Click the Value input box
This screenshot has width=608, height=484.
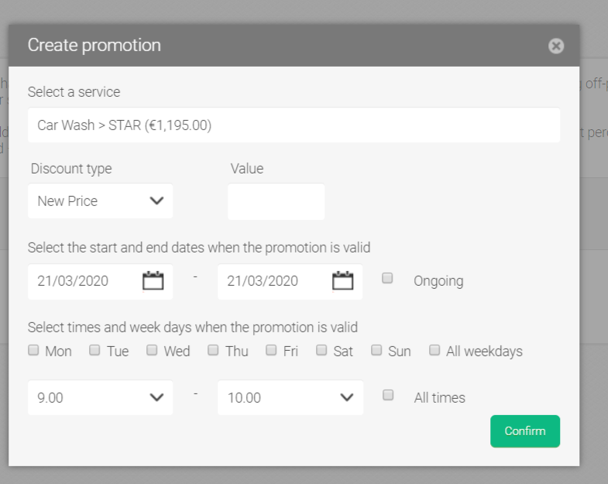(x=276, y=201)
